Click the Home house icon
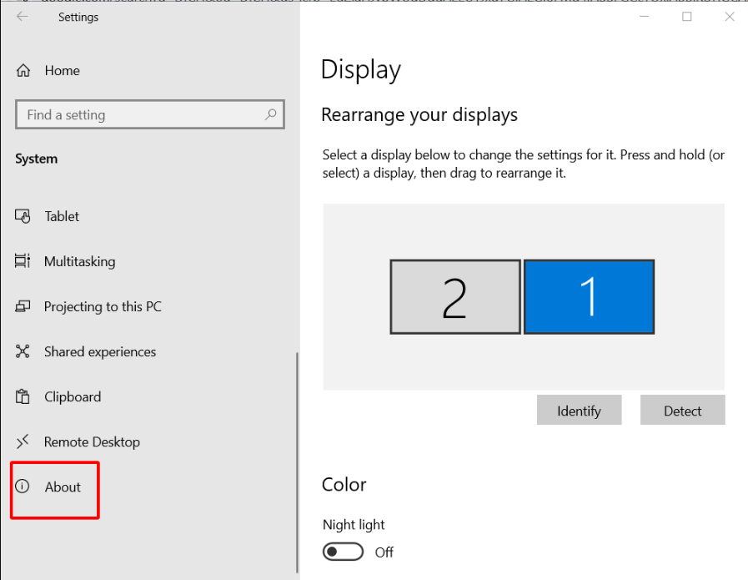This screenshot has height=580, width=748. click(23, 71)
